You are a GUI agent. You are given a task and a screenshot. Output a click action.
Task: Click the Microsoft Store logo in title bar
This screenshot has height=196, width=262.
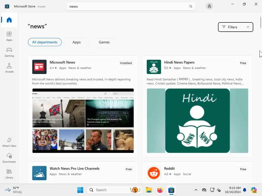(7, 6)
